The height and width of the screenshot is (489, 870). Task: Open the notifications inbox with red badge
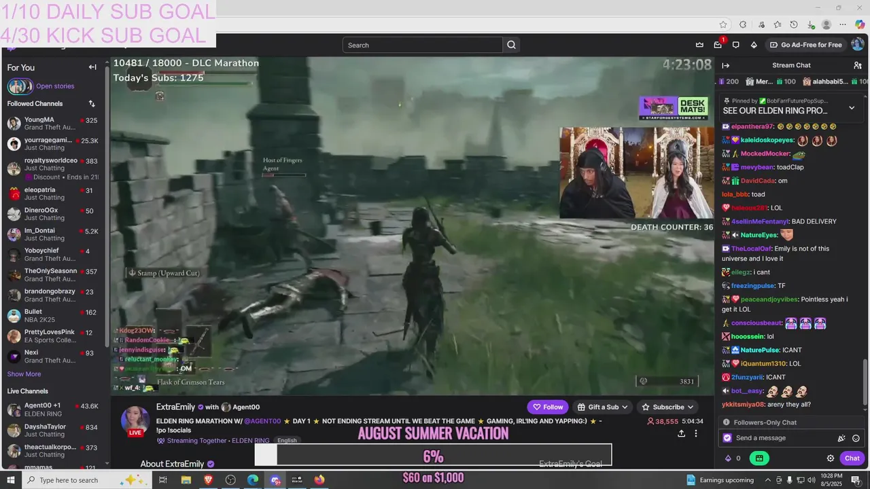pyautogui.click(x=718, y=45)
